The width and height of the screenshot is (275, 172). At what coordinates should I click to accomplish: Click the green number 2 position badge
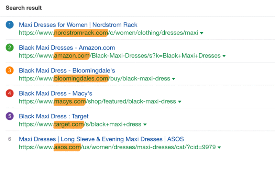tap(10, 47)
